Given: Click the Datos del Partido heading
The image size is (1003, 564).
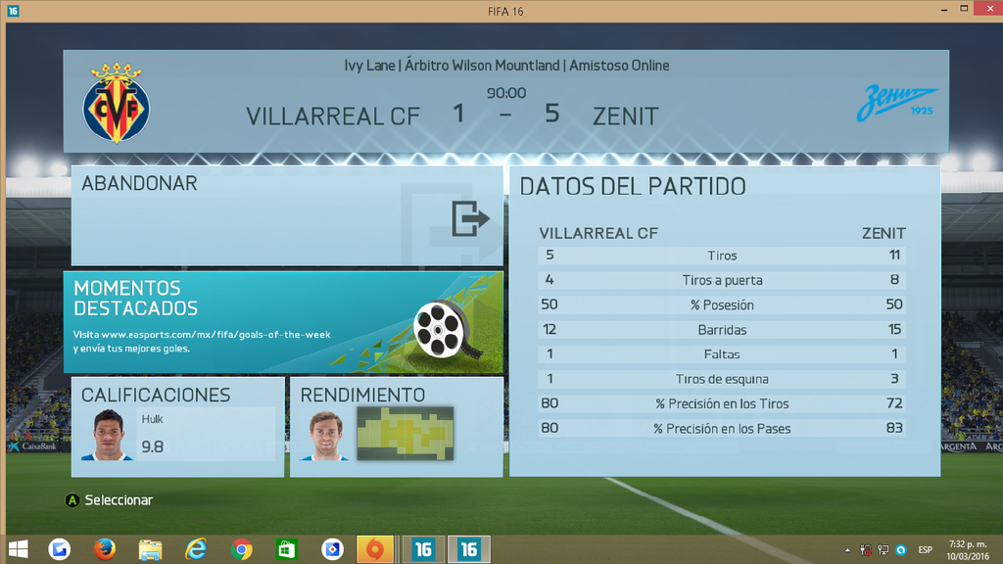Looking at the screenshot, I should 633,187.
